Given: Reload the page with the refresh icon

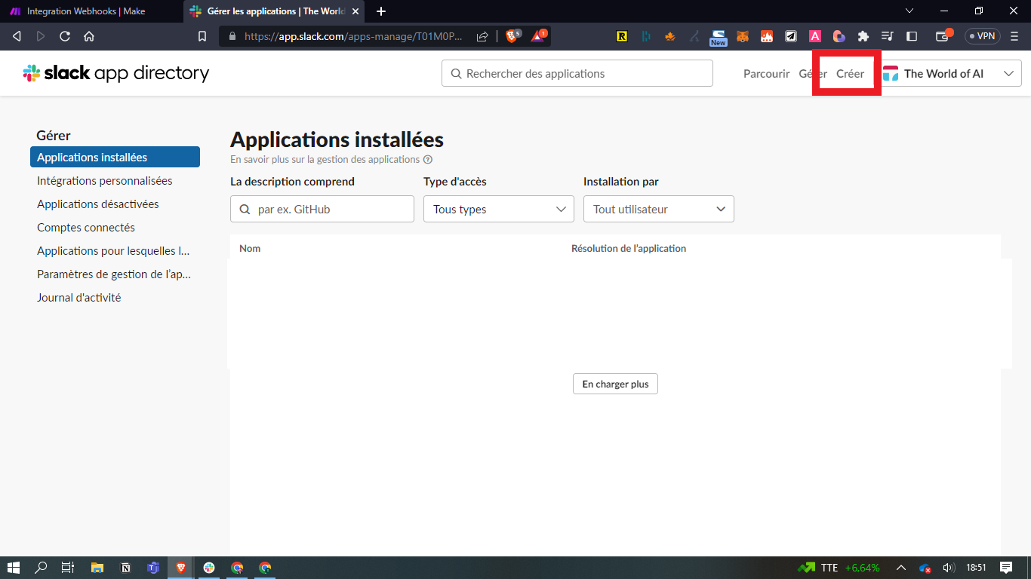Looking at the screenshot, I should pos(65,35).
